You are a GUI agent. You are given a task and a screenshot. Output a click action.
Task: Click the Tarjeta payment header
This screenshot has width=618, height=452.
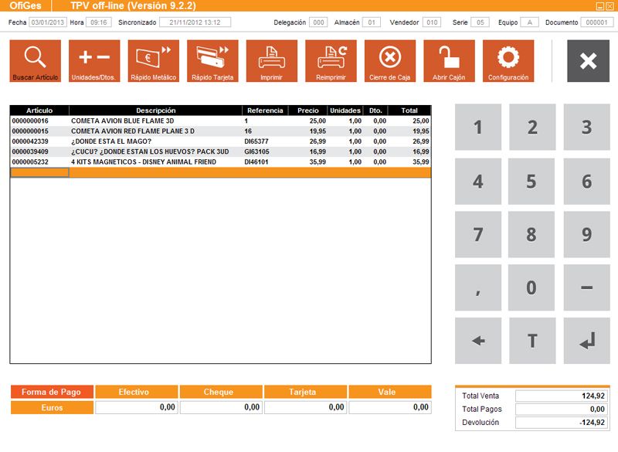coord(305,392)
